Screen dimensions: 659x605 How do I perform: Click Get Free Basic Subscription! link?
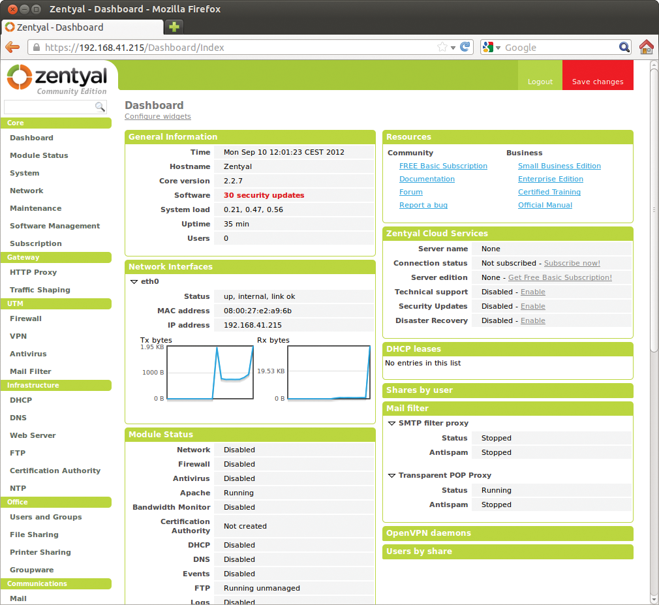(x=560, y=277)
